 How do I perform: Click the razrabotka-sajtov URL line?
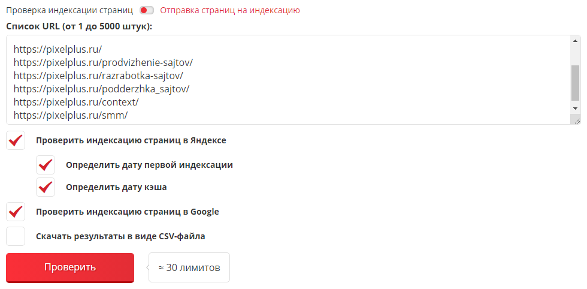coord(98,76)
